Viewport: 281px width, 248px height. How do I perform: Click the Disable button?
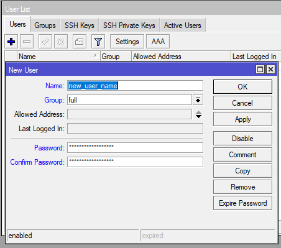tap(242, 138)
